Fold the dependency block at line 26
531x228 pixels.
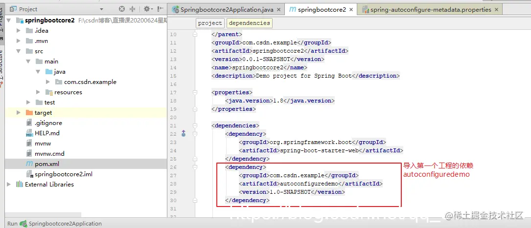195,167
